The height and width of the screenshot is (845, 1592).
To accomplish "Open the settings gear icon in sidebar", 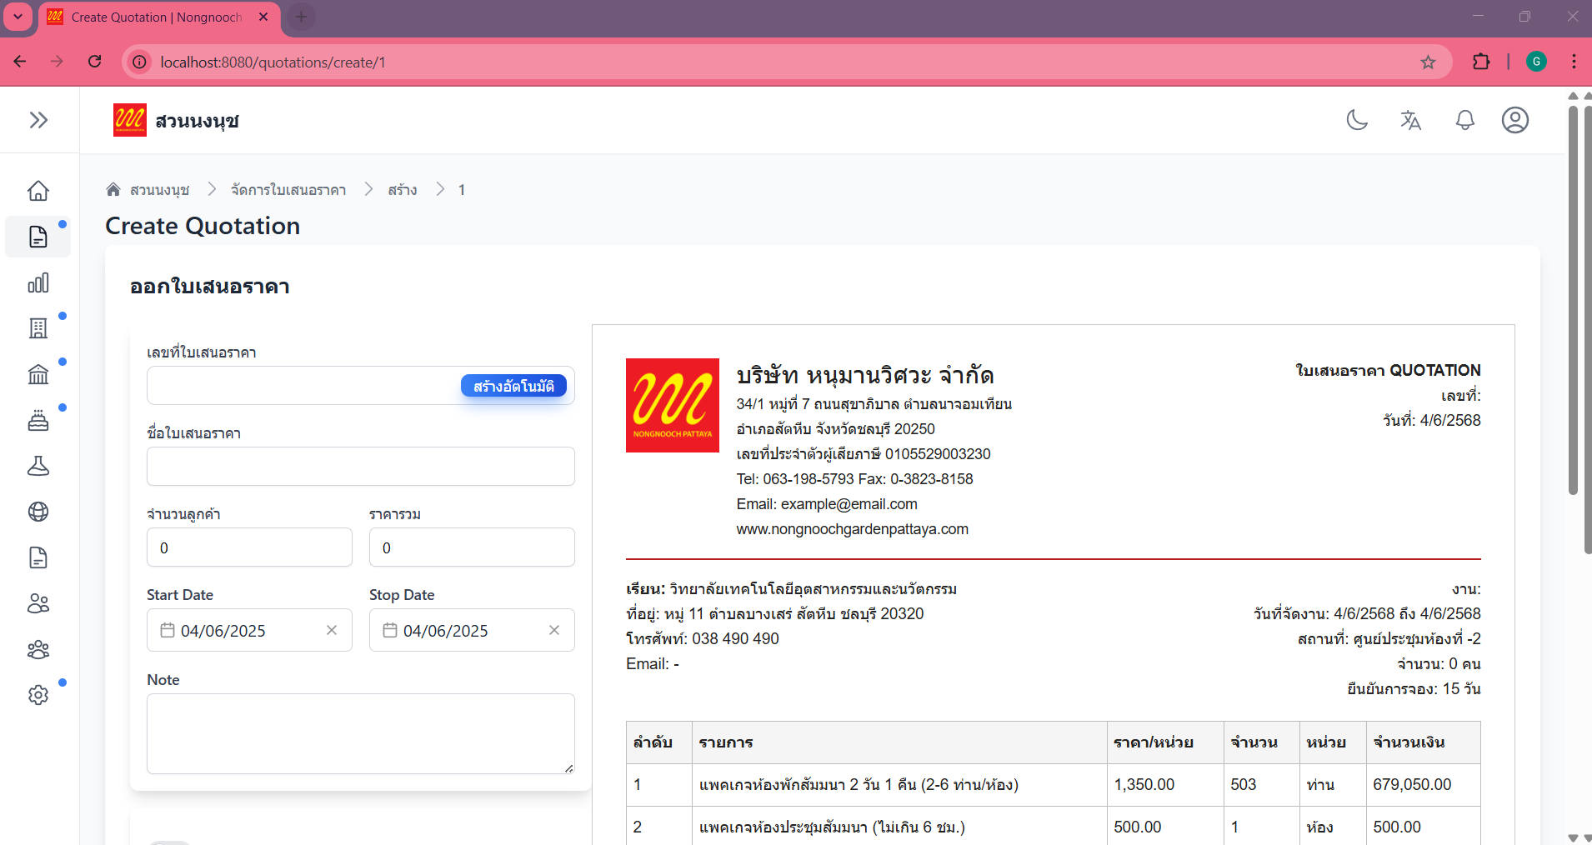I will click(38, 695).
